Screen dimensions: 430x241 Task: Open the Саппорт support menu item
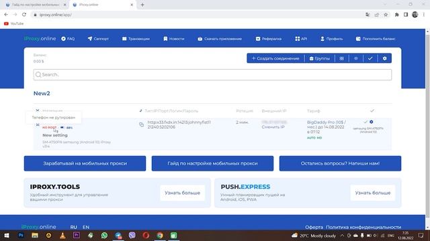coord(98,39)
